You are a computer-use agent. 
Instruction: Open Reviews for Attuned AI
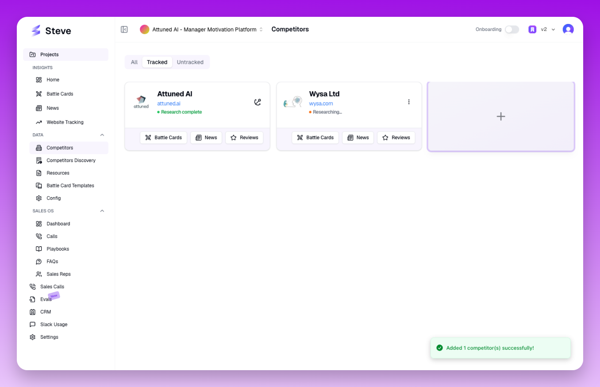click(x=244, y=138)
